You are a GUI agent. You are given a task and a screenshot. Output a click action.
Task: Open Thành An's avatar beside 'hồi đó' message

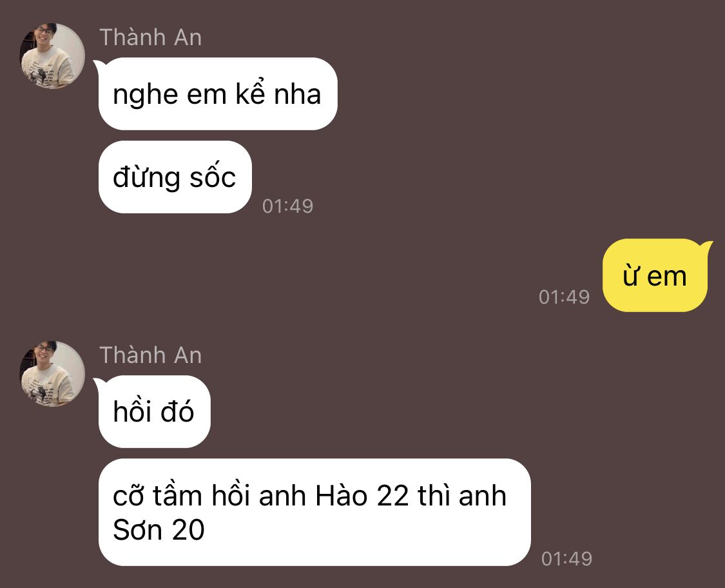pyautogui.click(x=52, y=374)
